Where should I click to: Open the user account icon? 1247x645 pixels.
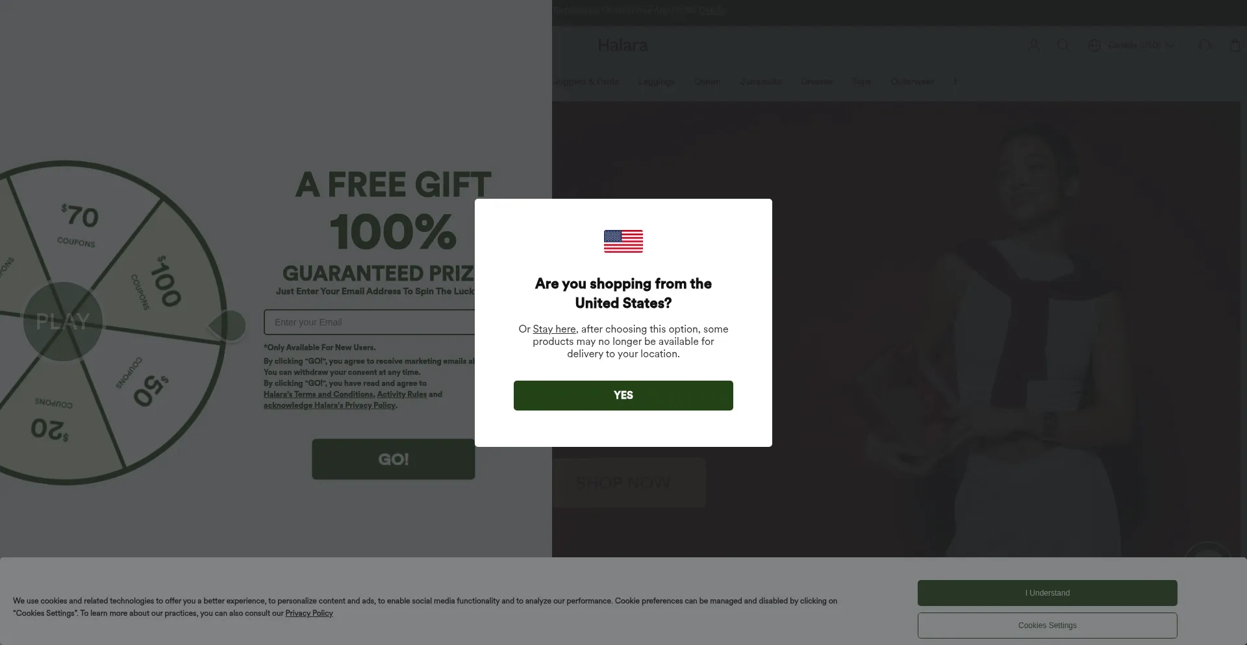pyautogui.click(x=1033, y=45)
